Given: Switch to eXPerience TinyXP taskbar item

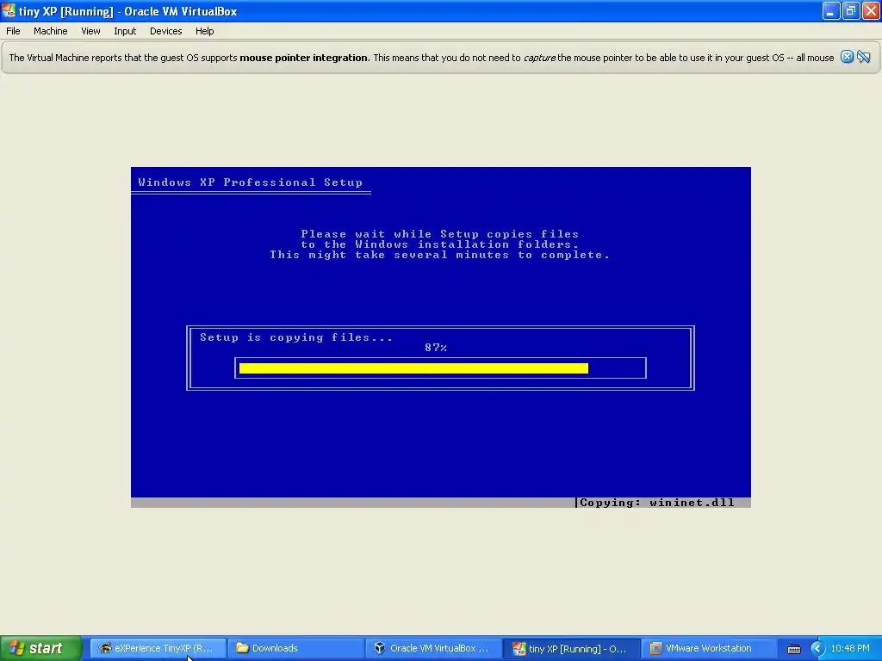Looking at the screenshot, I should pos(158,648).
